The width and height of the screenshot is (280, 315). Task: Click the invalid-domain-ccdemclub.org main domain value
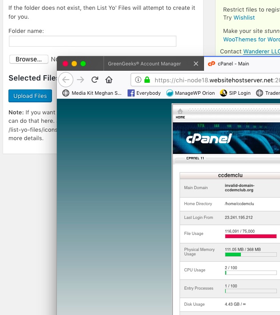coord(240,188)
